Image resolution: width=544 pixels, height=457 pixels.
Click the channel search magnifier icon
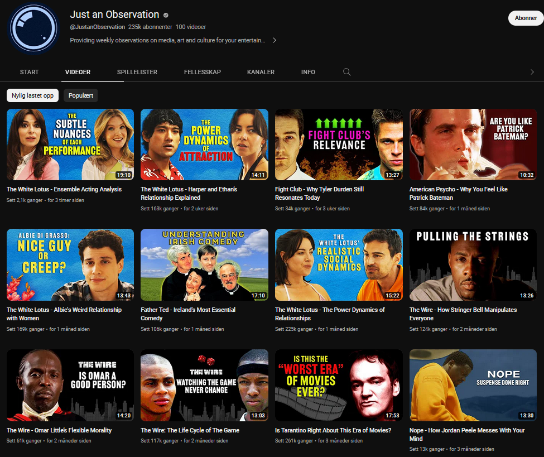pyautogui.click(x=346, y=72)
